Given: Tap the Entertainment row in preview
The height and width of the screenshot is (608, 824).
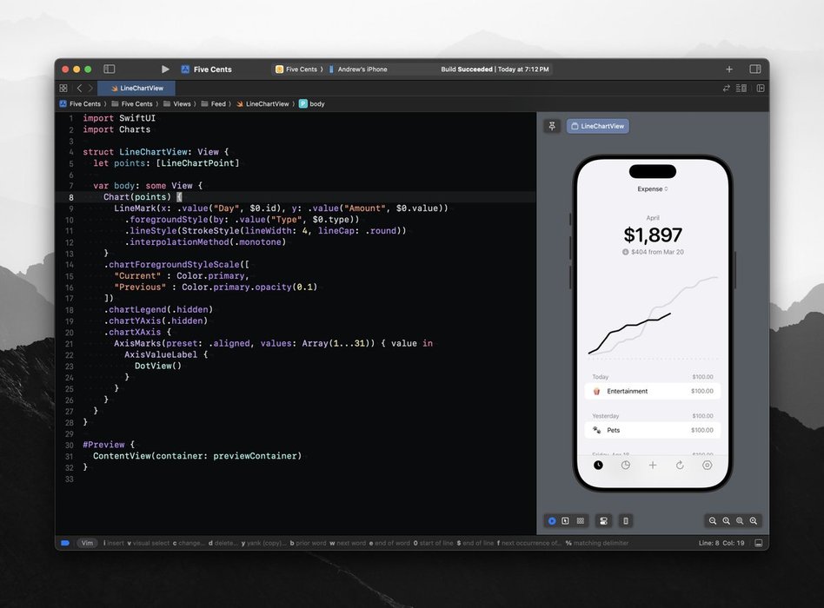Looking at the screenshot, I should tap(652, 391).
